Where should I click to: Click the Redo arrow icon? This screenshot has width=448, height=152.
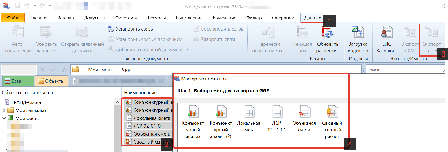coord(42,6)
